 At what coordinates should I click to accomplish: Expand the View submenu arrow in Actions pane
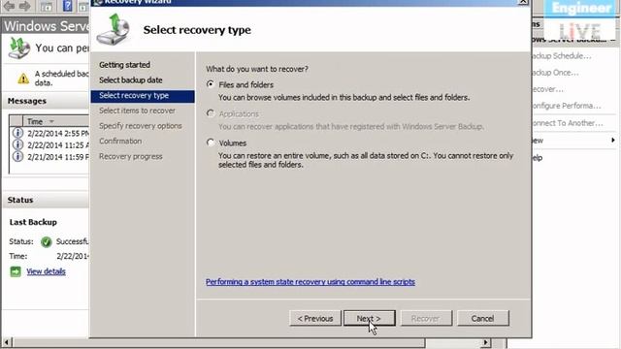click(x=612, y=140)
